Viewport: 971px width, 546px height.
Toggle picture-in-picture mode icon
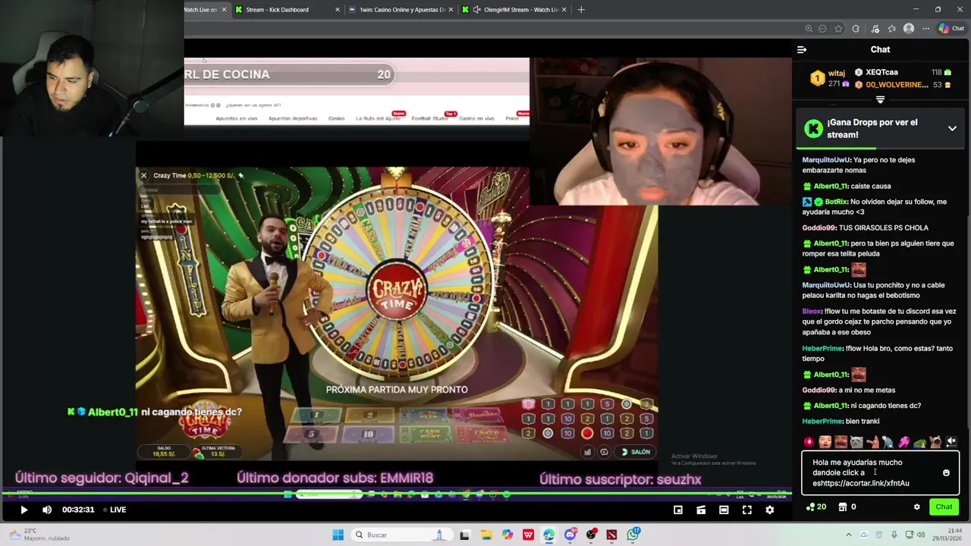(x=678, y=510)
